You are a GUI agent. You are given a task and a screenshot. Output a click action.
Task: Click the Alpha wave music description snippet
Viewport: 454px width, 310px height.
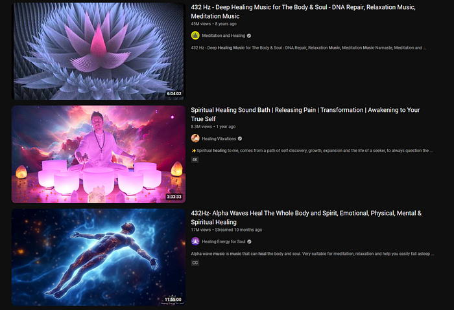[x=313, y=254]
